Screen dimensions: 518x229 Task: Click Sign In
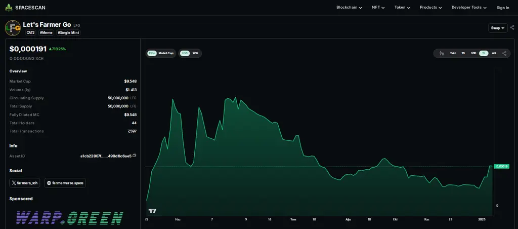pos(503,8)
